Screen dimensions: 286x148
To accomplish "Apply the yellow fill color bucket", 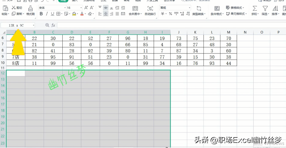I will tap(74, 14).
